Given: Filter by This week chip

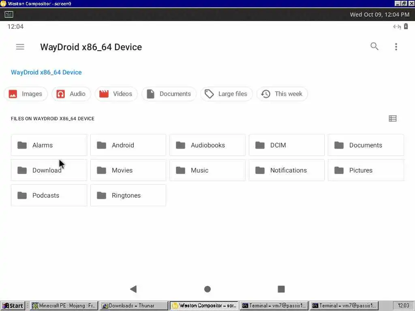Looking at the screenshot, I should tap(282, 94).
